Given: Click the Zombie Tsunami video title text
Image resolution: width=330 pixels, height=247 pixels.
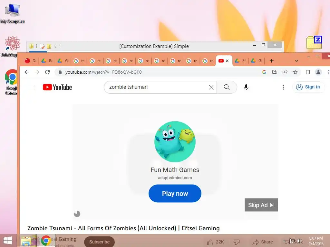Looking at the screenshot, I should tap(123, 228).
